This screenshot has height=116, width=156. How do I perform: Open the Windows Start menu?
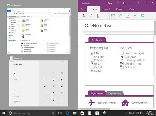tap(4, 113)
